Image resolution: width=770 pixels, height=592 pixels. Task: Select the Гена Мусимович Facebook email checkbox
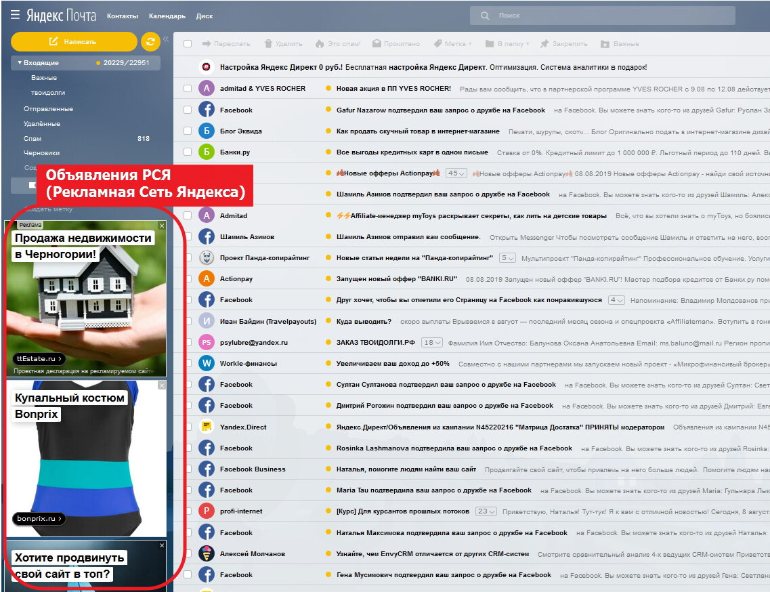click(x=188, y=574)
